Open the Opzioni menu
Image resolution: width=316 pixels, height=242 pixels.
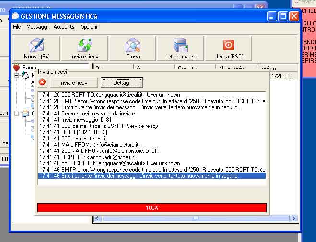tap(89, 27)
